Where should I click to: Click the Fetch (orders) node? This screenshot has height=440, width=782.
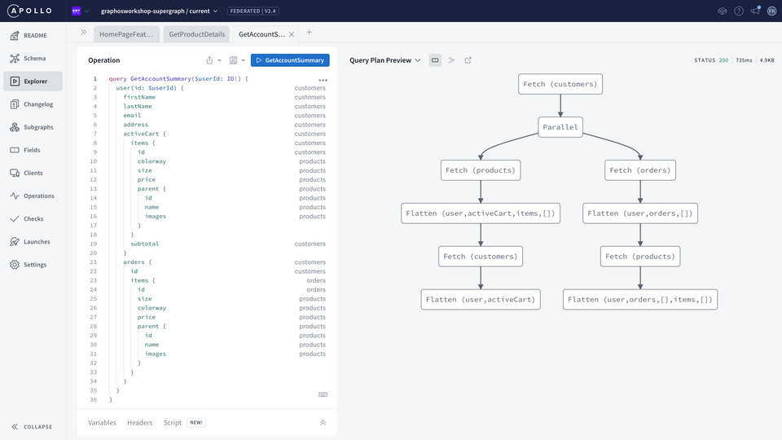click(640, 170)
